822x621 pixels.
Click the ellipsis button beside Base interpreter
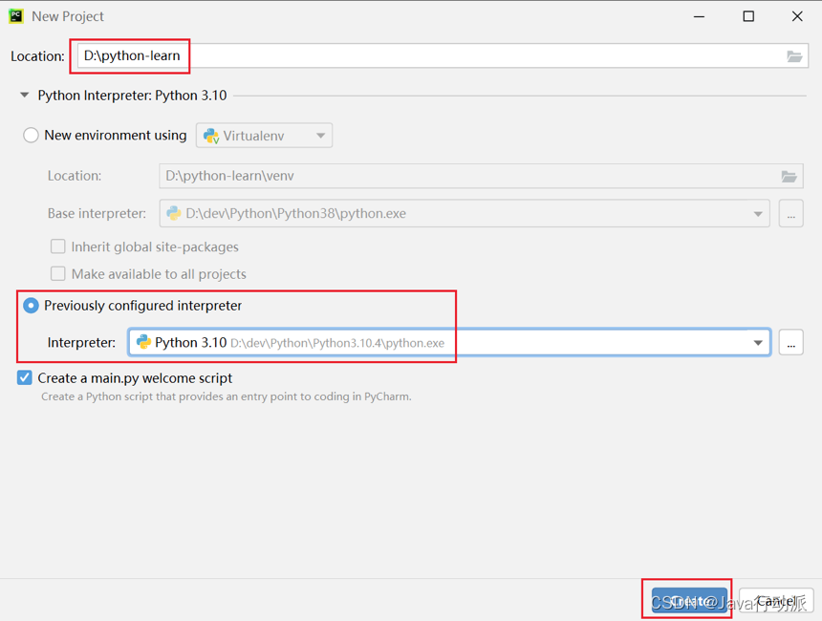[x=790, y=213]
